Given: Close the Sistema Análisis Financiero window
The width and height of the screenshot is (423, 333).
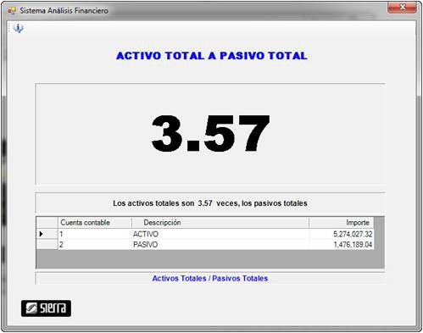Looking at the screenshot, I should pos(402,7).
